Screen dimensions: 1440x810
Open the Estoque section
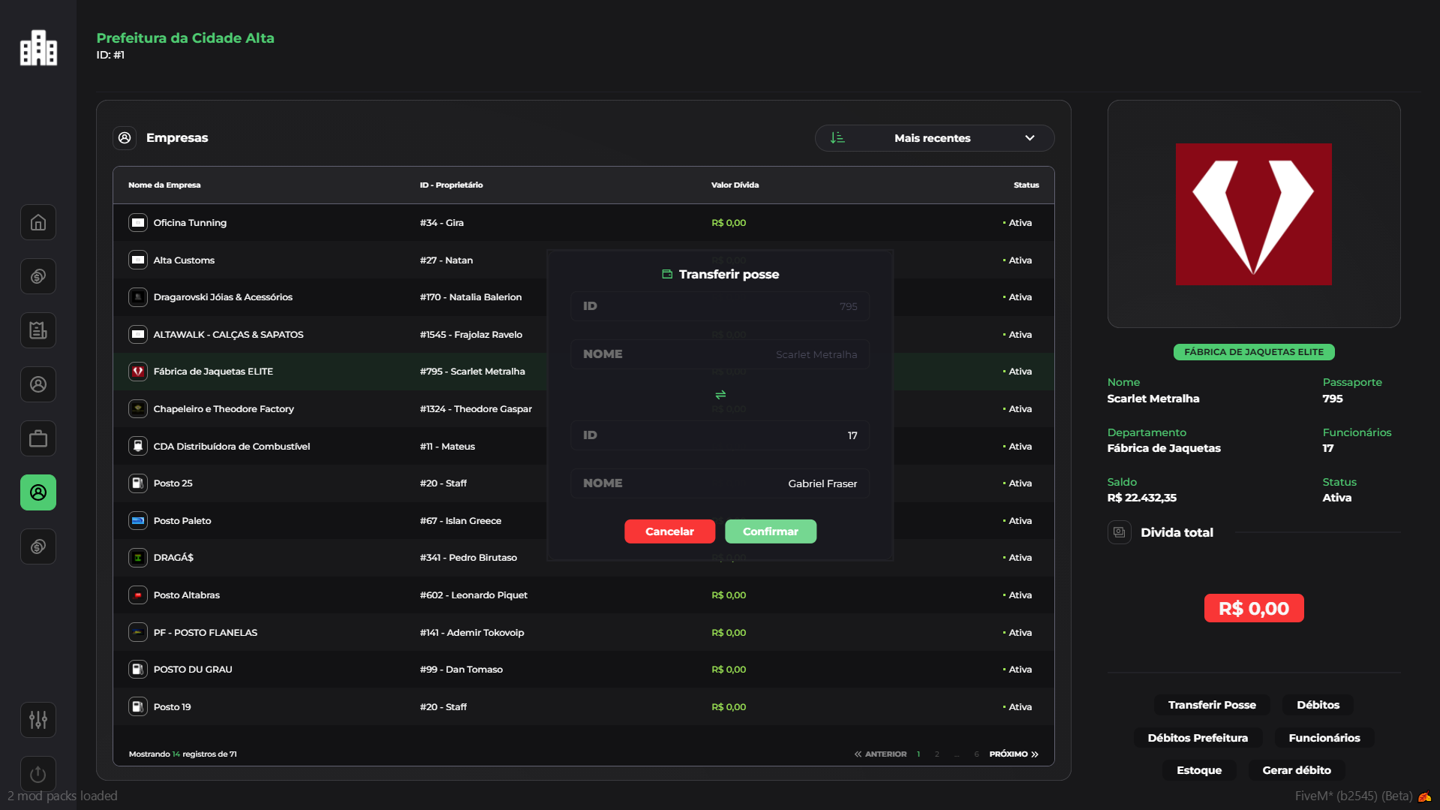click(x=1198, y=770)
